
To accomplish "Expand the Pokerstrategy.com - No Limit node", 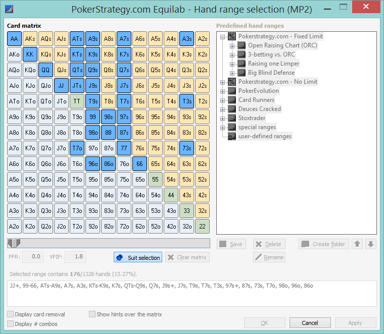I will point(222,82).
